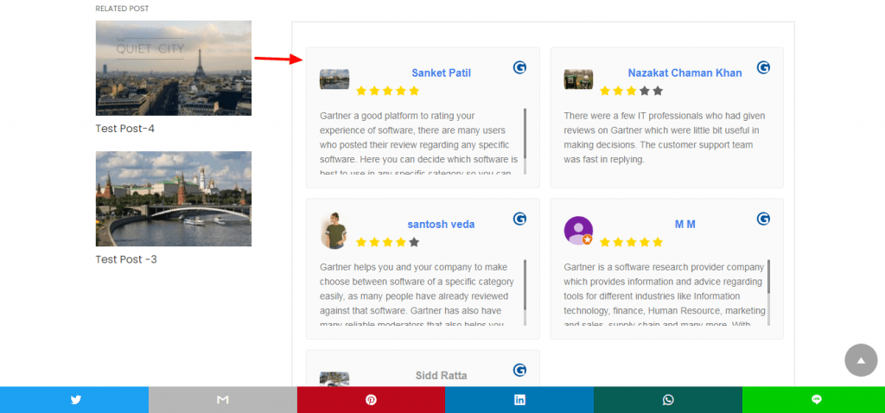Open the M M reviewer link
The image size is (885, 413).
click(684, 224)
